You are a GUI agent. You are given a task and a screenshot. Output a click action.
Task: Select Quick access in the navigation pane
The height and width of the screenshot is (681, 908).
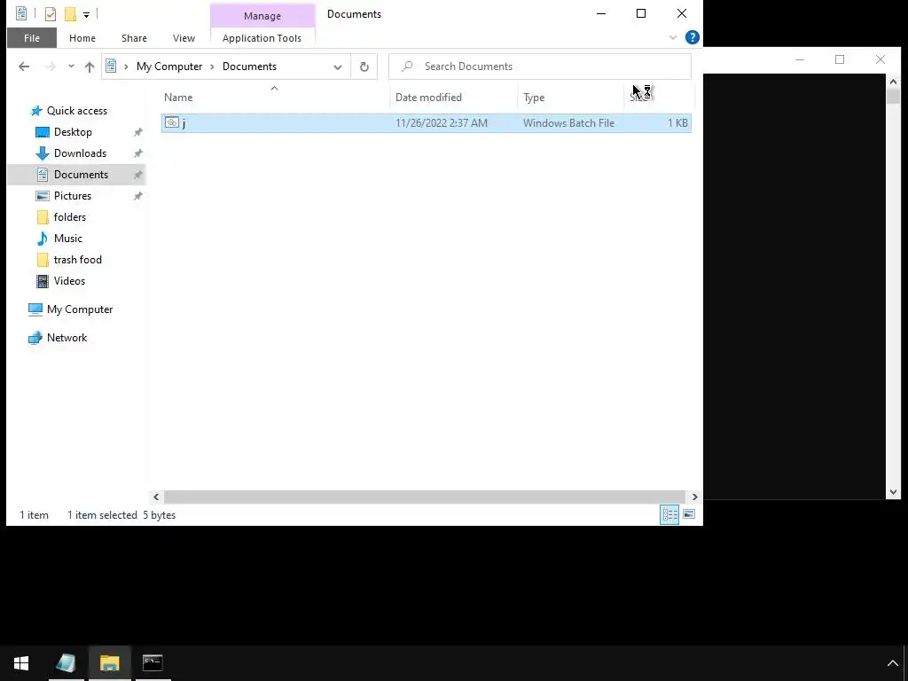pyautogui.click(x=77, y=111)
